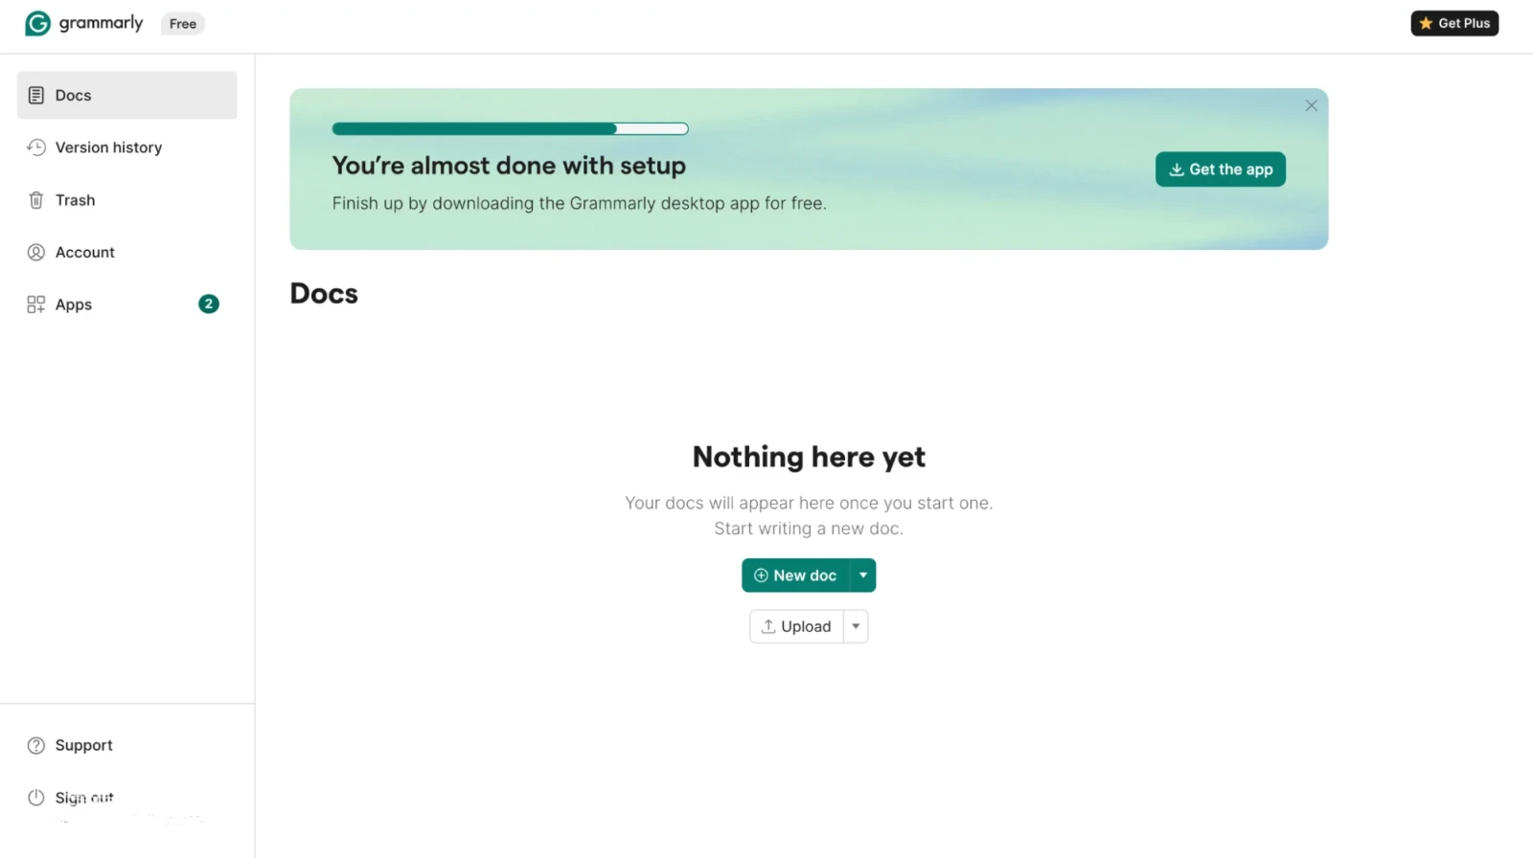Click the Account person icon
This screenshot has width=1533, height=858.
pos(36,252)
